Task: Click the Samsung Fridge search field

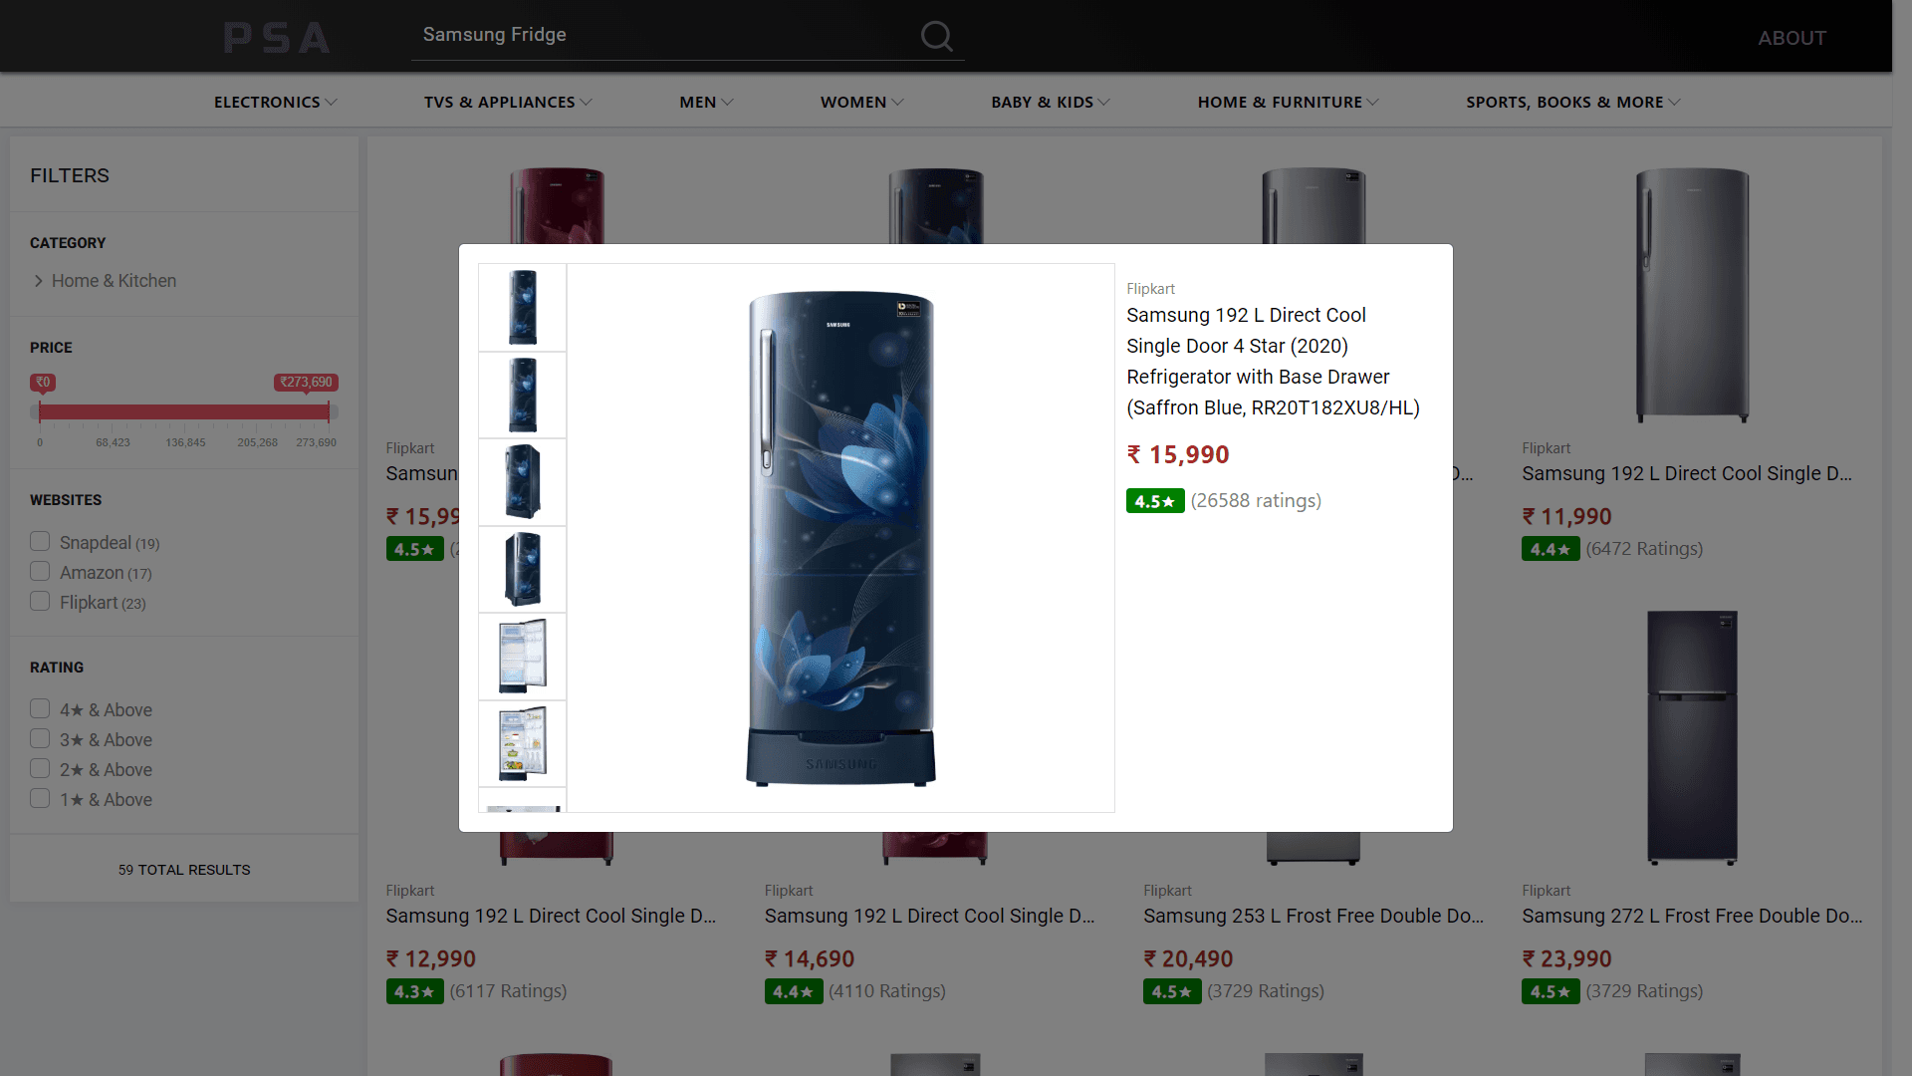Action: pyautogui.click(x=657, y=35)
